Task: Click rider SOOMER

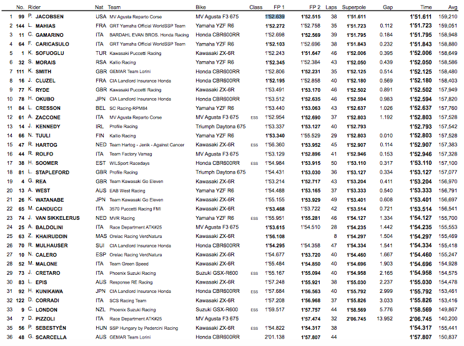Action: pos(47,164)
